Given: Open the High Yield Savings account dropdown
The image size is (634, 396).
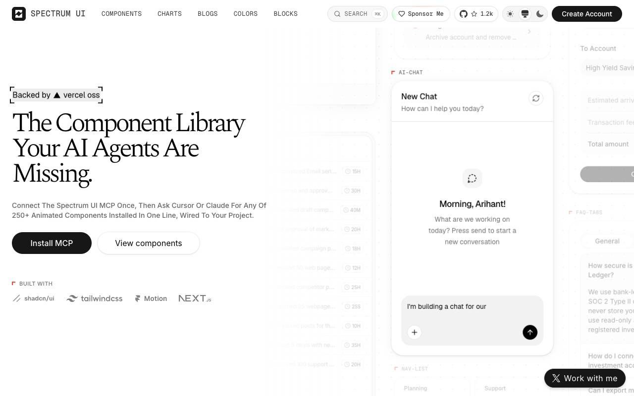Looking at the screenshot, I should point(607,68).
